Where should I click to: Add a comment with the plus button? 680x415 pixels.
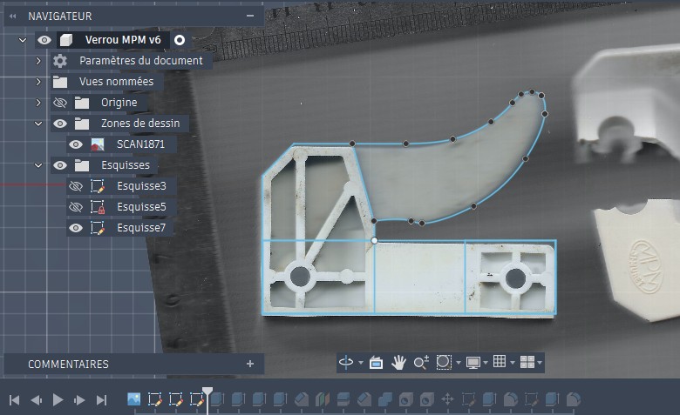pyautogui.click(x=250, y=364)
